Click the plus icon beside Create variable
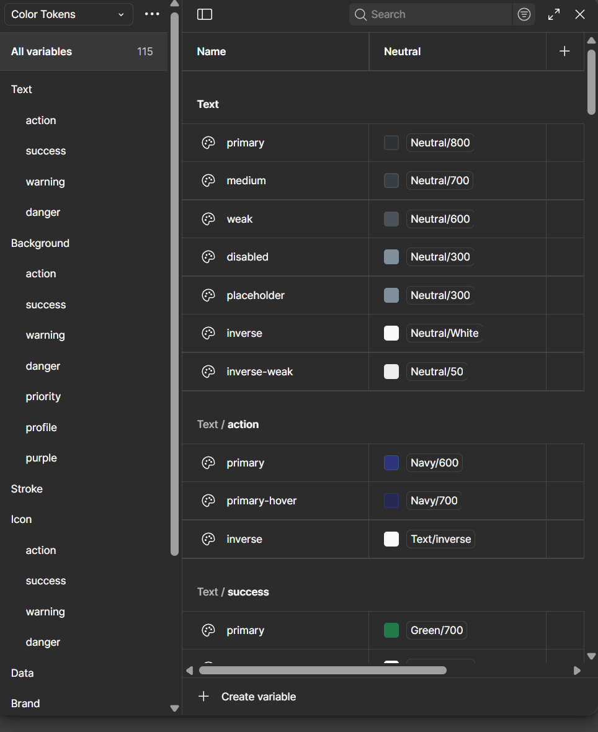Viewport: 598px width, 732px height. point(204,697)
